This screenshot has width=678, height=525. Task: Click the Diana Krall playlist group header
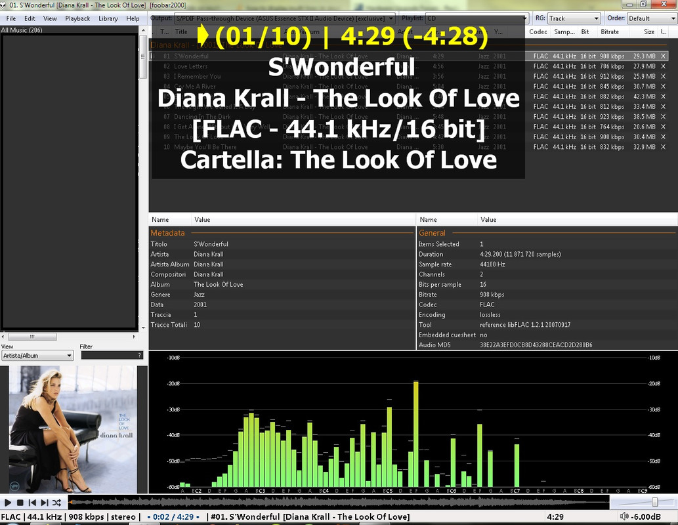[x=216, y=45]
